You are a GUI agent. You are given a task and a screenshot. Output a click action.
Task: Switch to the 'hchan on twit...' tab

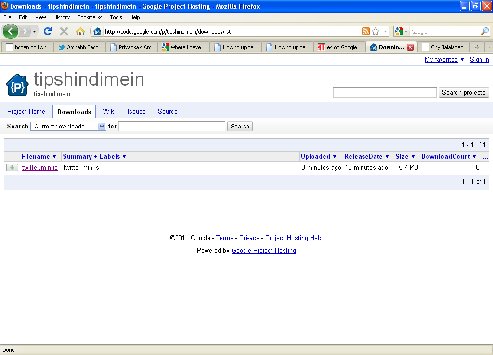[x=27, y=47]
